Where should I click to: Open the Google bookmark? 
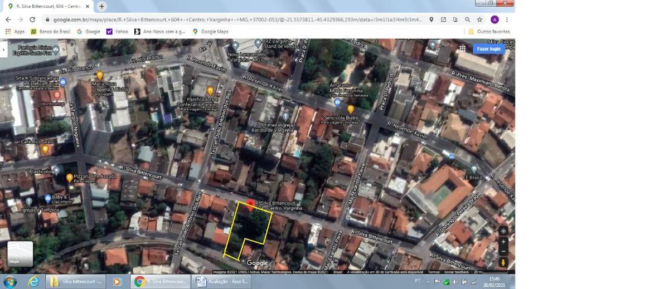[89, 32]
